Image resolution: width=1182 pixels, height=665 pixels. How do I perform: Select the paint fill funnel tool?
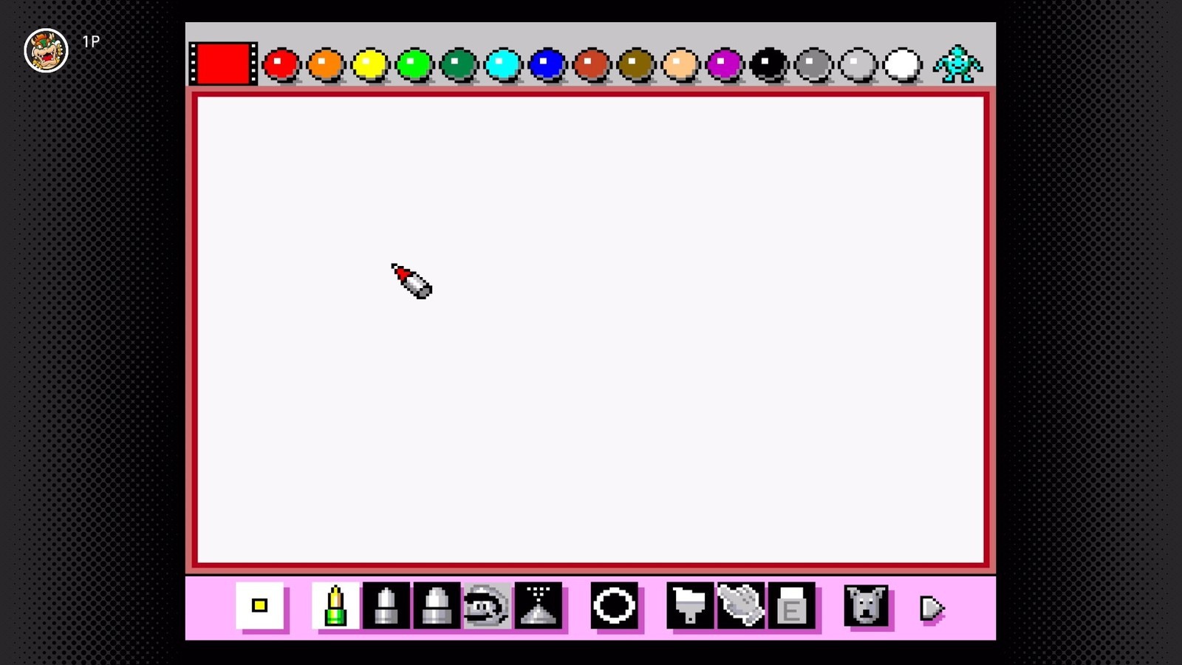[x=690, y=606]
